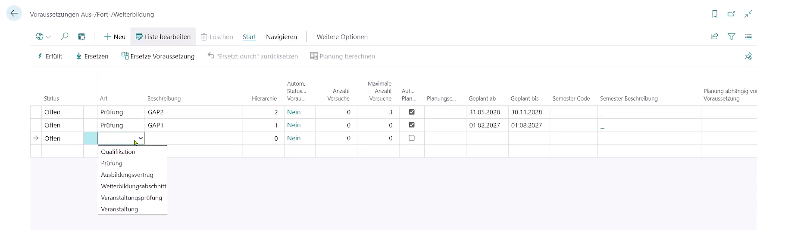Click the search magnifier icon
Screen dimensions: 785x230
click(65, 37)
